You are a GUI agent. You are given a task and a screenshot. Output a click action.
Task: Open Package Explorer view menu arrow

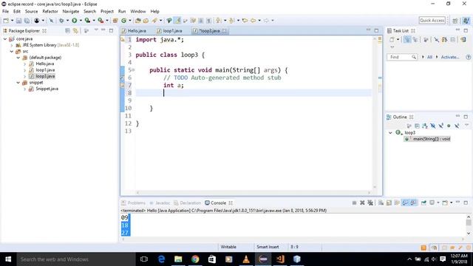pyautogui.click(x=96, y=30)
